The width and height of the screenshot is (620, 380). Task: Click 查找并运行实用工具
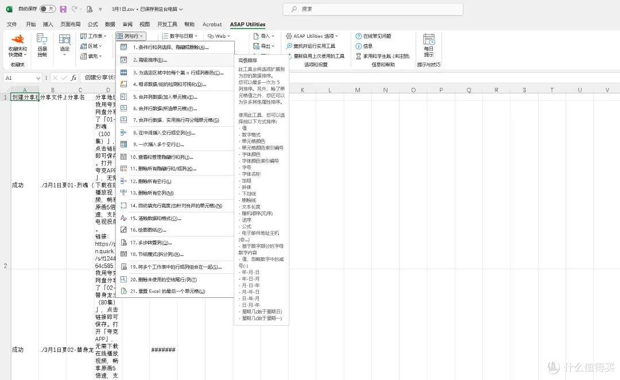pyautogui.click(x=311, y=46)
